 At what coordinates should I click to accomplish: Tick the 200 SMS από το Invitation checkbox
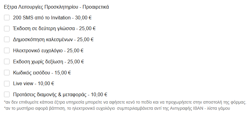click(7, 18)
